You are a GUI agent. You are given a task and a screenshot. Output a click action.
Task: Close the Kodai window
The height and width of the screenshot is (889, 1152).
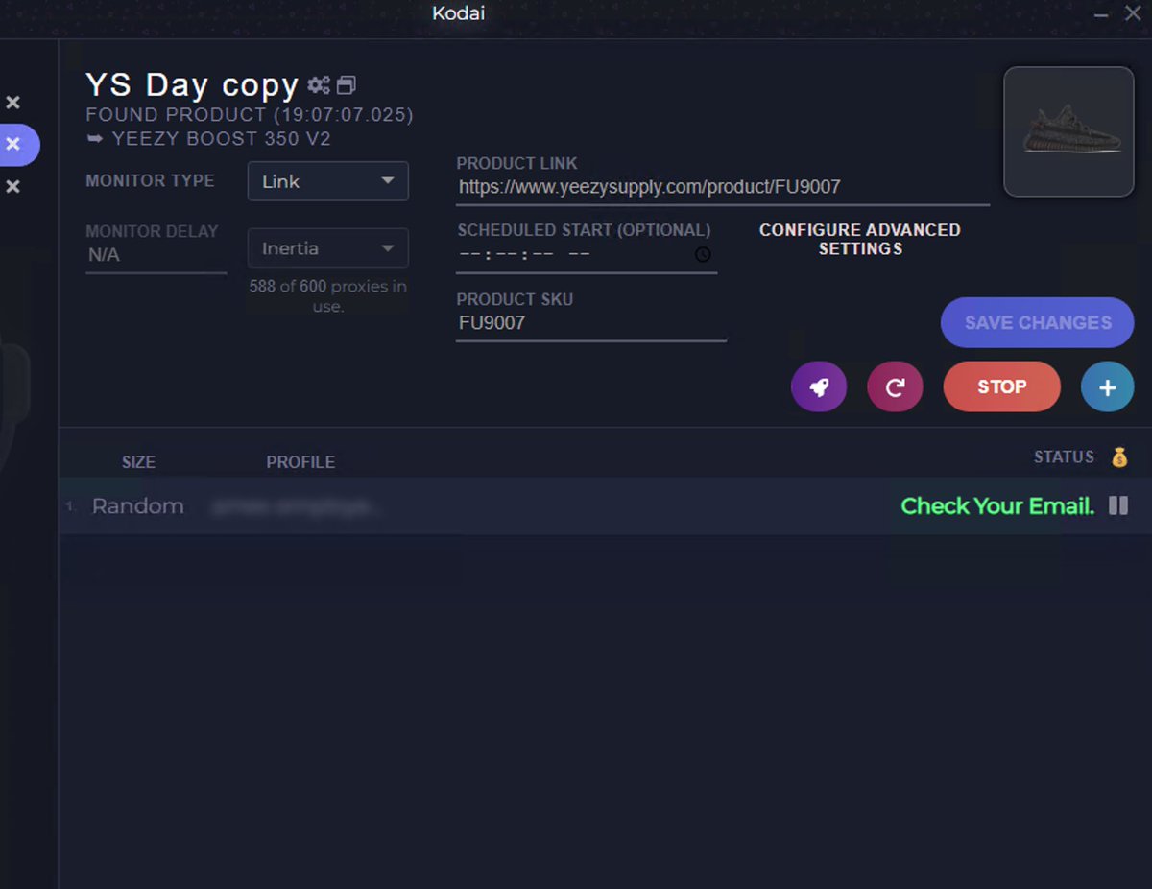[1133, 13]
